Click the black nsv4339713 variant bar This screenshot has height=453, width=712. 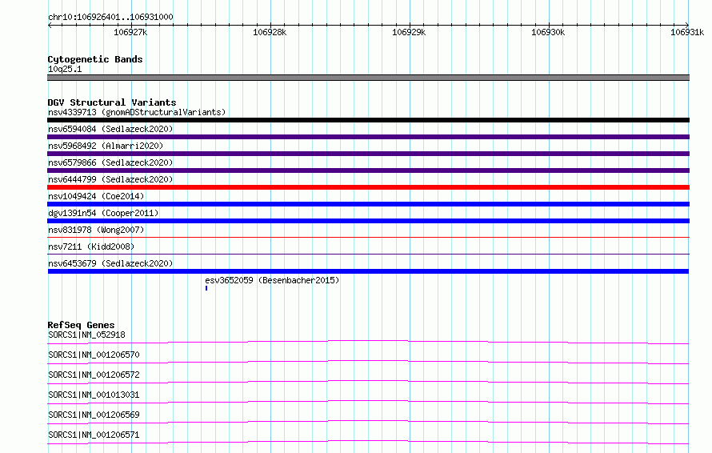(368, 120)
